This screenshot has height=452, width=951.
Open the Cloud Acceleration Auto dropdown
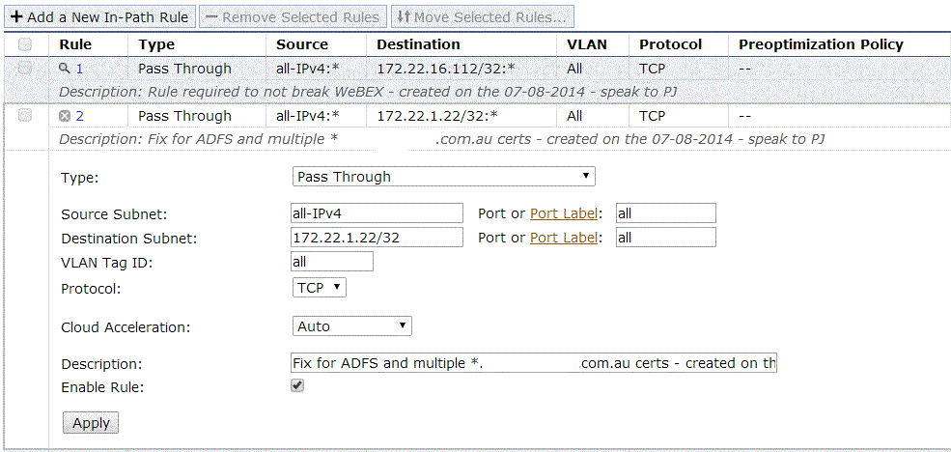click(x=351, y=326)
